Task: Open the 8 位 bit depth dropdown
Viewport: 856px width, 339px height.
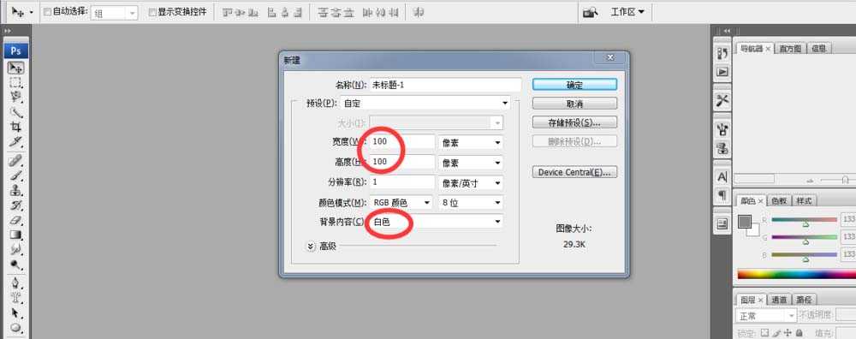Action: (471, 203)
